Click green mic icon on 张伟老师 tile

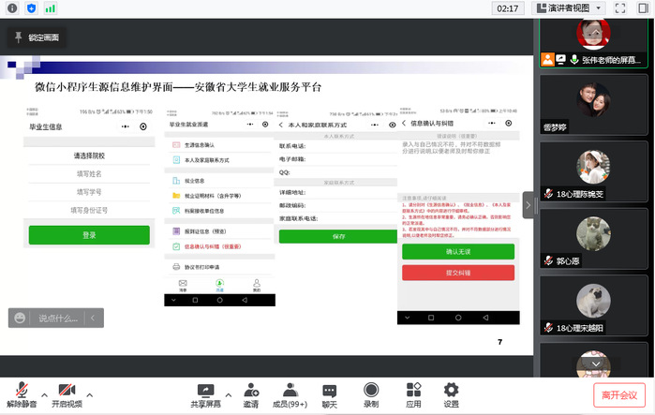pyautogui.click(x=574, y=60)
